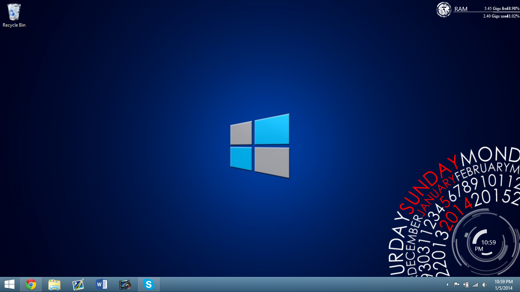The width and height of the screenshot is (520, 292).
Task: Open the Action Center flag icon
Action: 456,285
